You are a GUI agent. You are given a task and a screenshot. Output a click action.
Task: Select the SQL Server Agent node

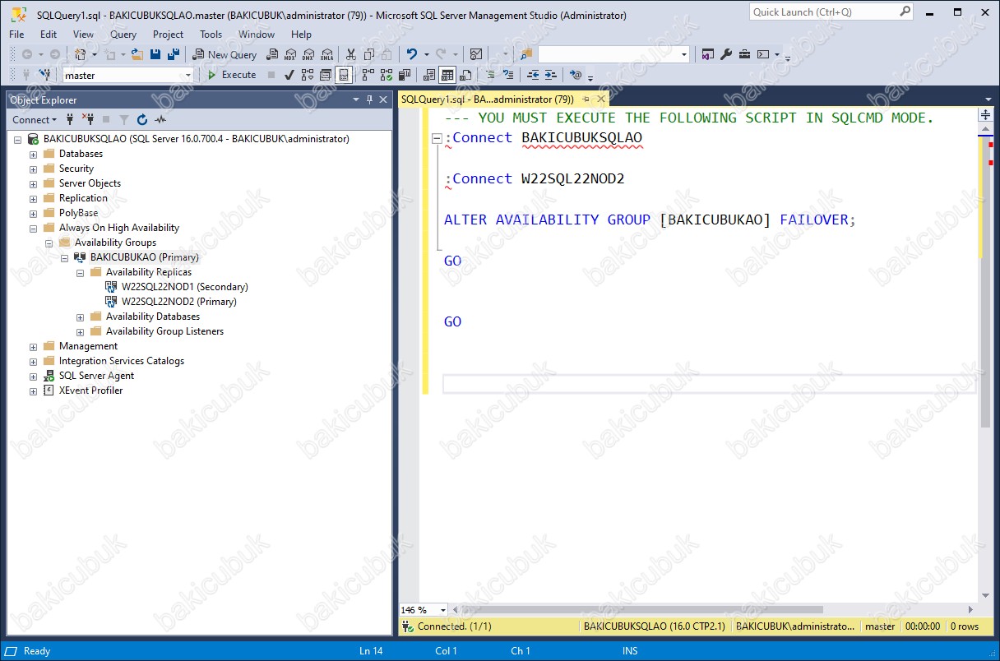pyautogui.click(x=96, y=376)
